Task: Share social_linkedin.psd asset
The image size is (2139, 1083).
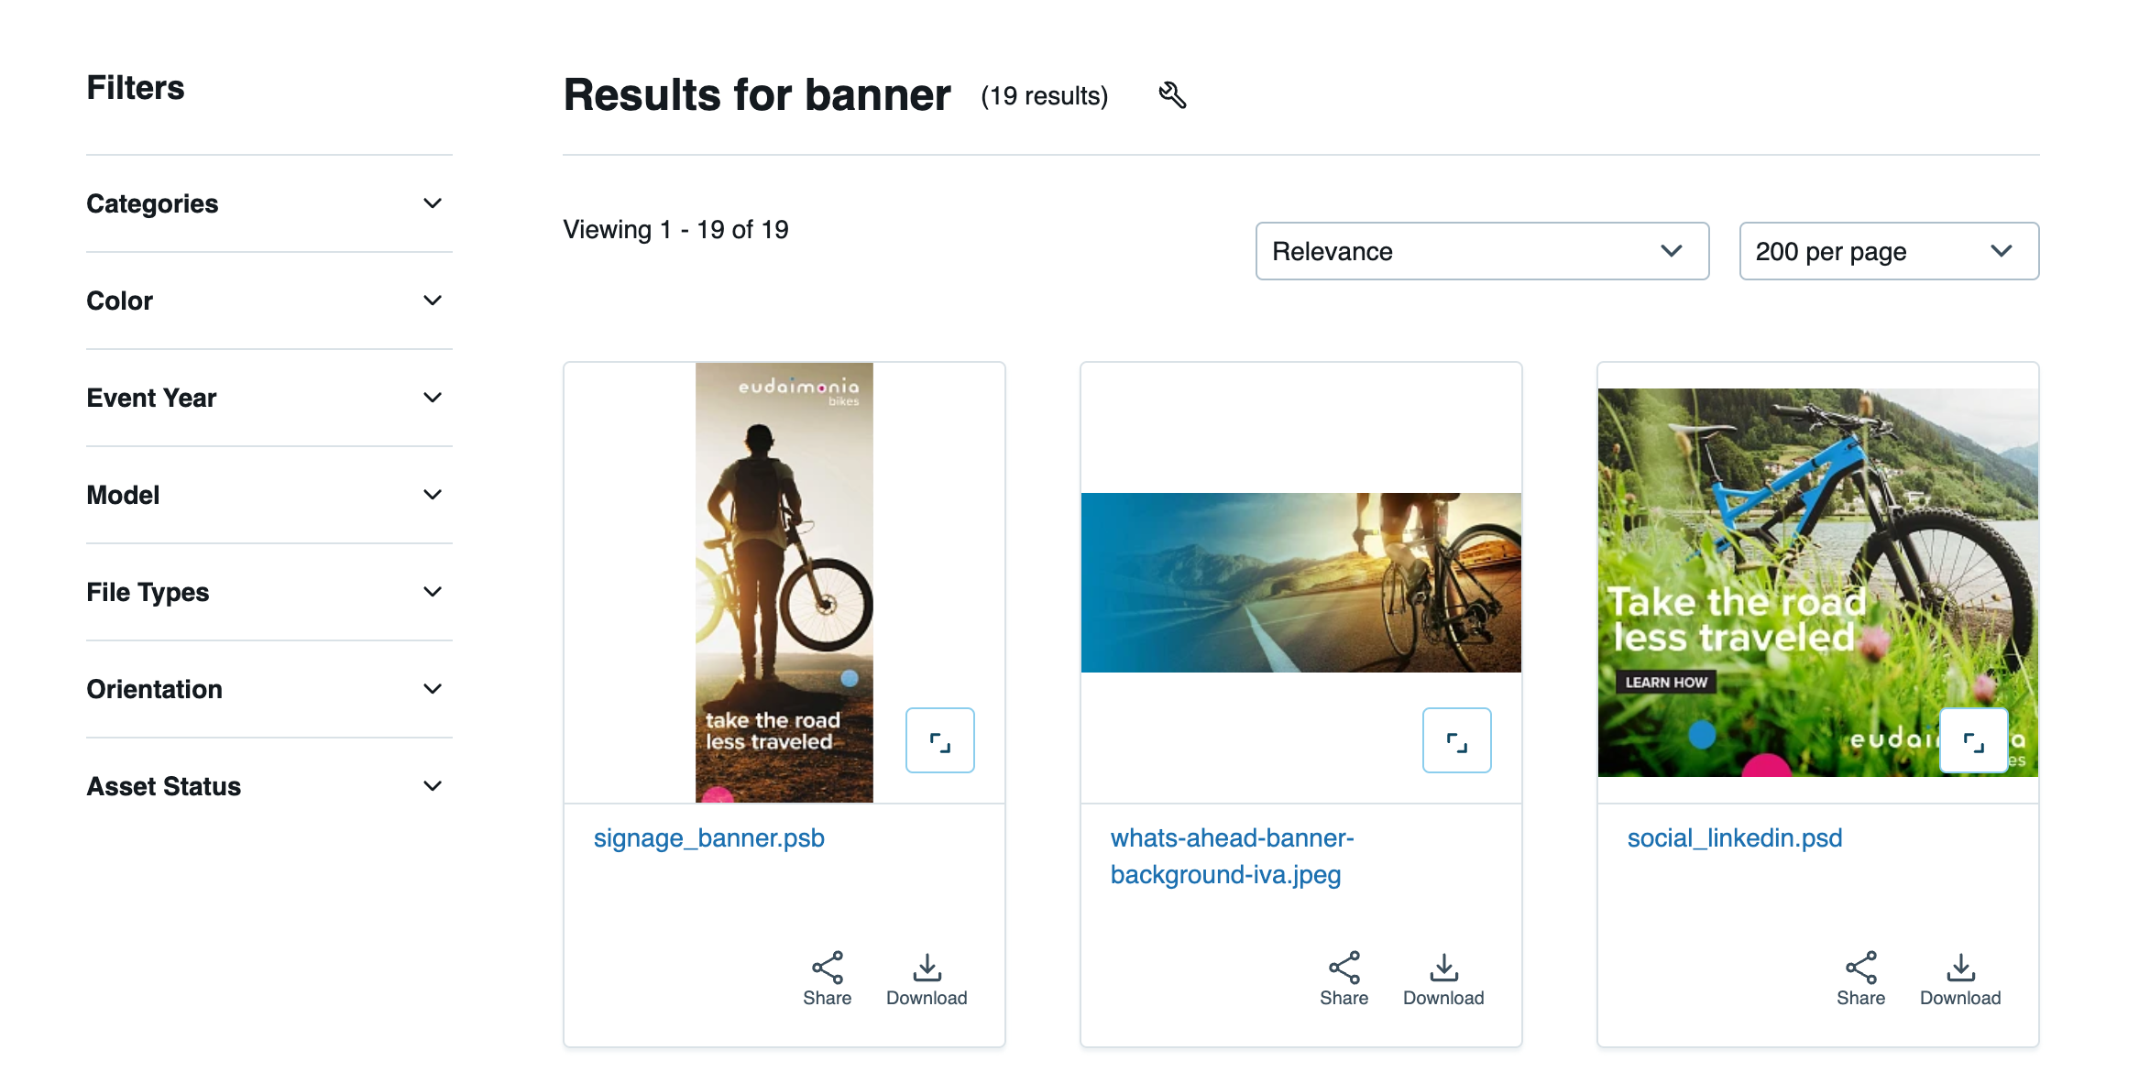Action: pyautogui.click(x=1860, y=979)
